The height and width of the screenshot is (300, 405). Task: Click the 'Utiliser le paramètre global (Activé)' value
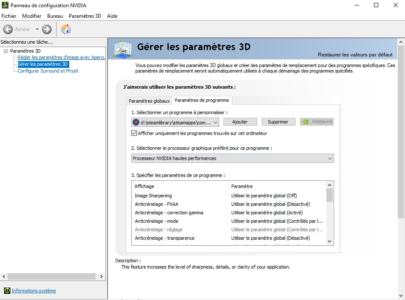[x=267, y=213]
